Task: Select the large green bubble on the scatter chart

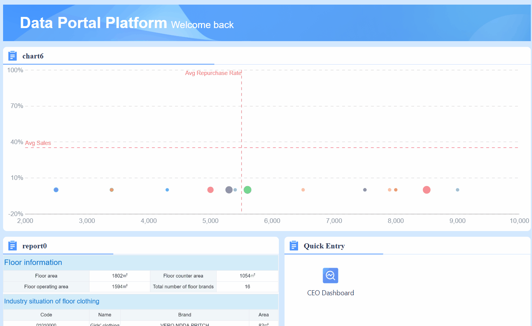Action: tap(247, 190)
